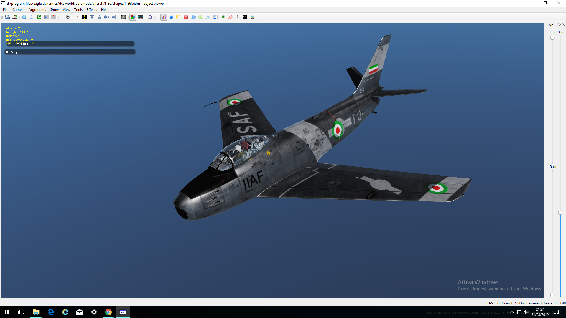Close the weather side panel
The width and height of the screenshot is (566, 318).
564,25
